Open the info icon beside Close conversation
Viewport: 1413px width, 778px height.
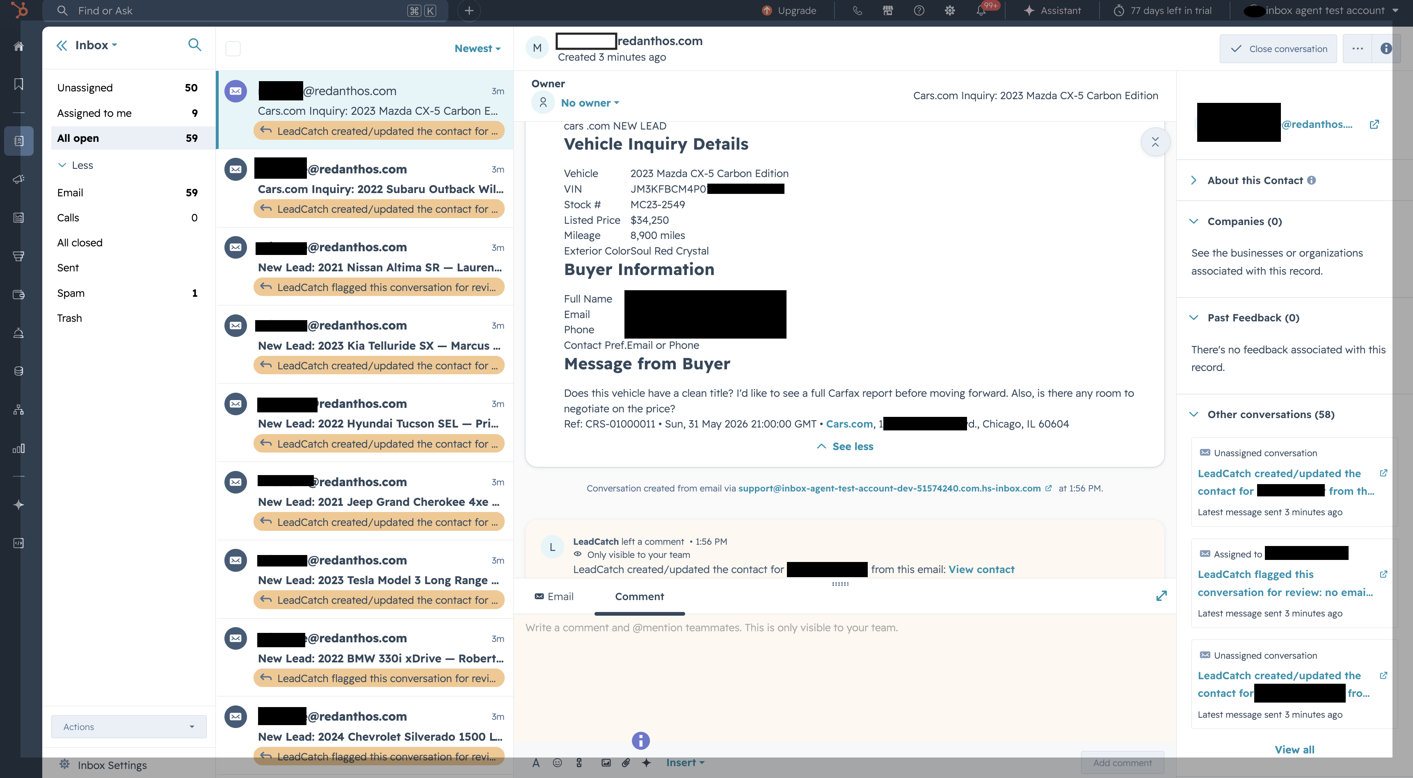pyautogui.click(x=1386, y=49)
